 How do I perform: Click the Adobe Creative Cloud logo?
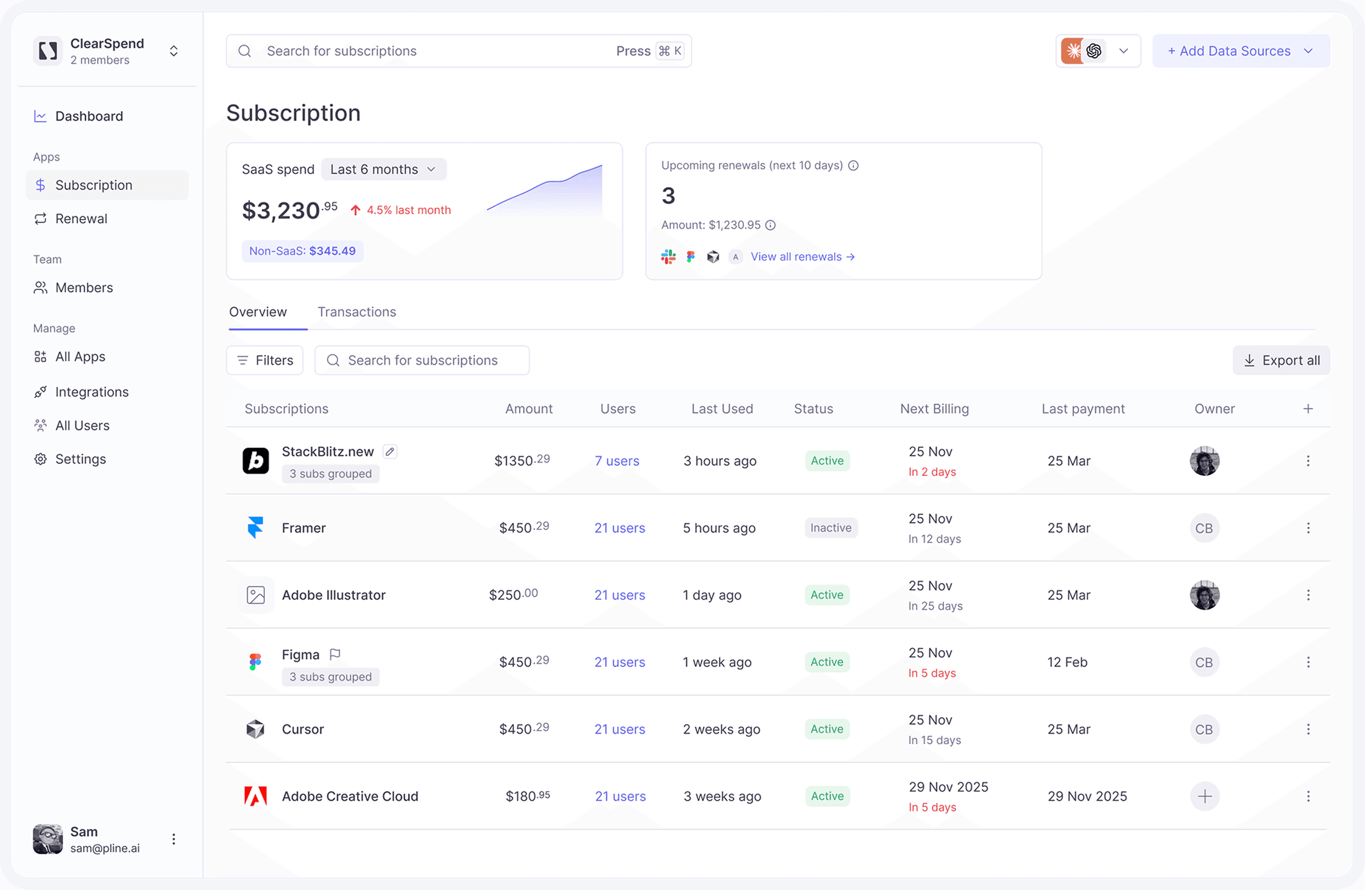click(256, 797)
